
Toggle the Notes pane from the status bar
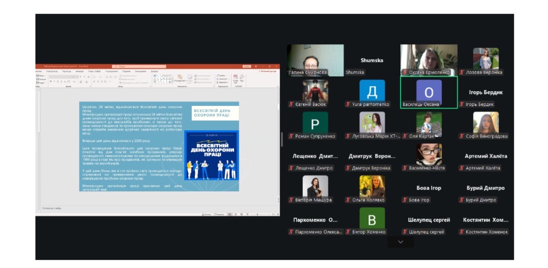pos(206,214)
